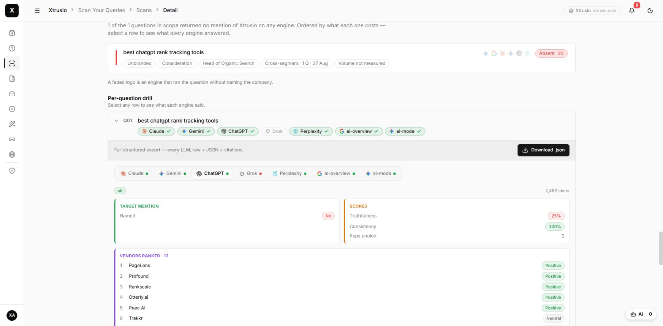This screenshot has height=326, width=663.
Task: Open the XA user avatar
Action: [x=12, y=315]
